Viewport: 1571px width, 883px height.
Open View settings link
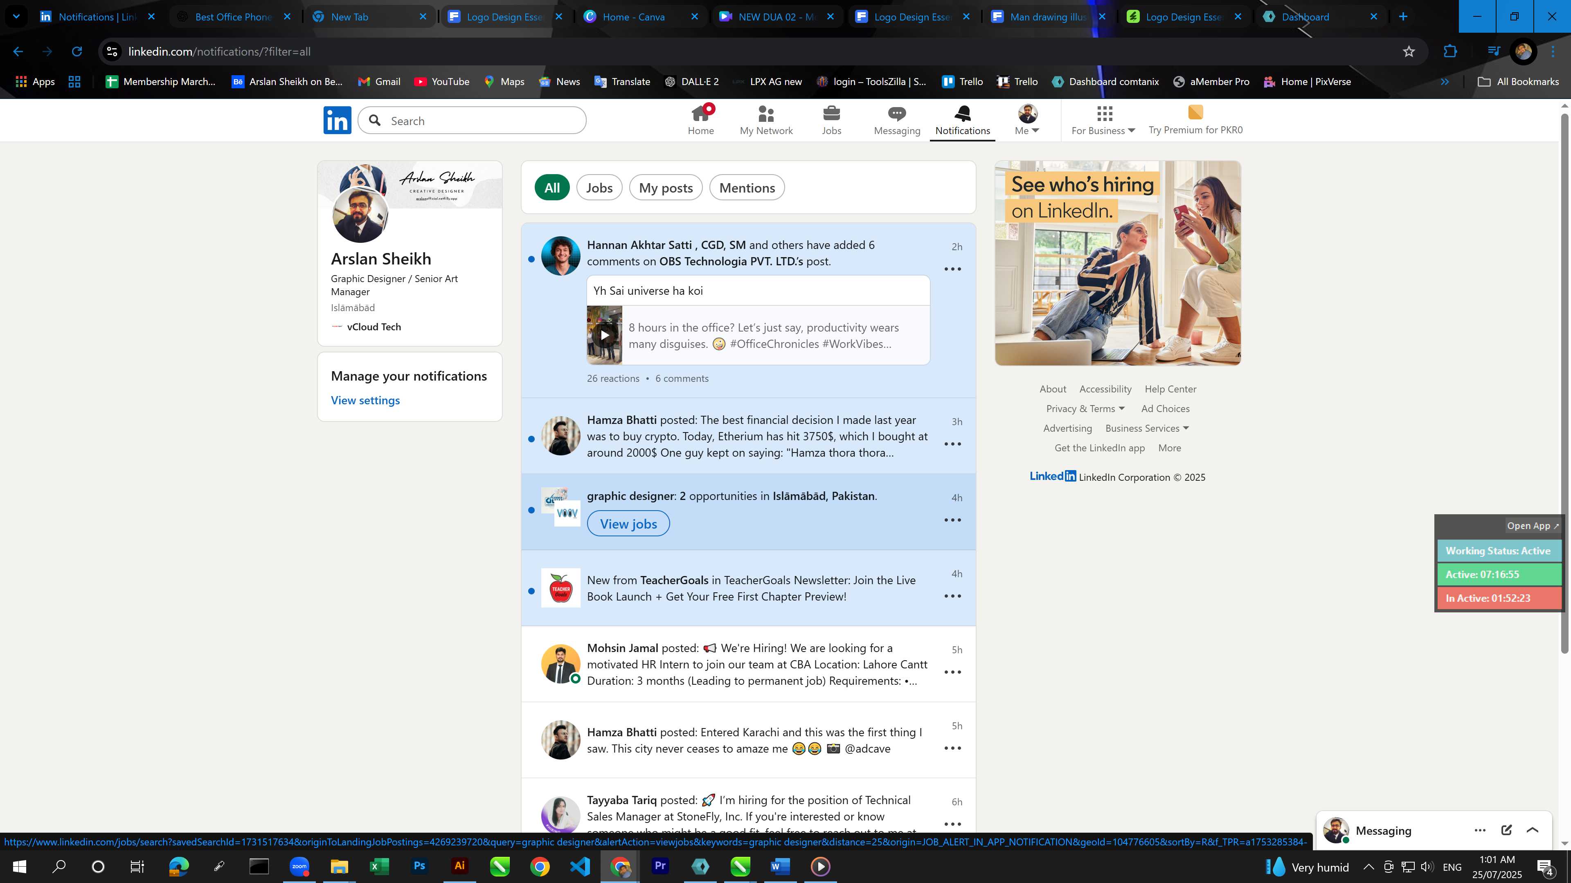(x=365, y=400)
